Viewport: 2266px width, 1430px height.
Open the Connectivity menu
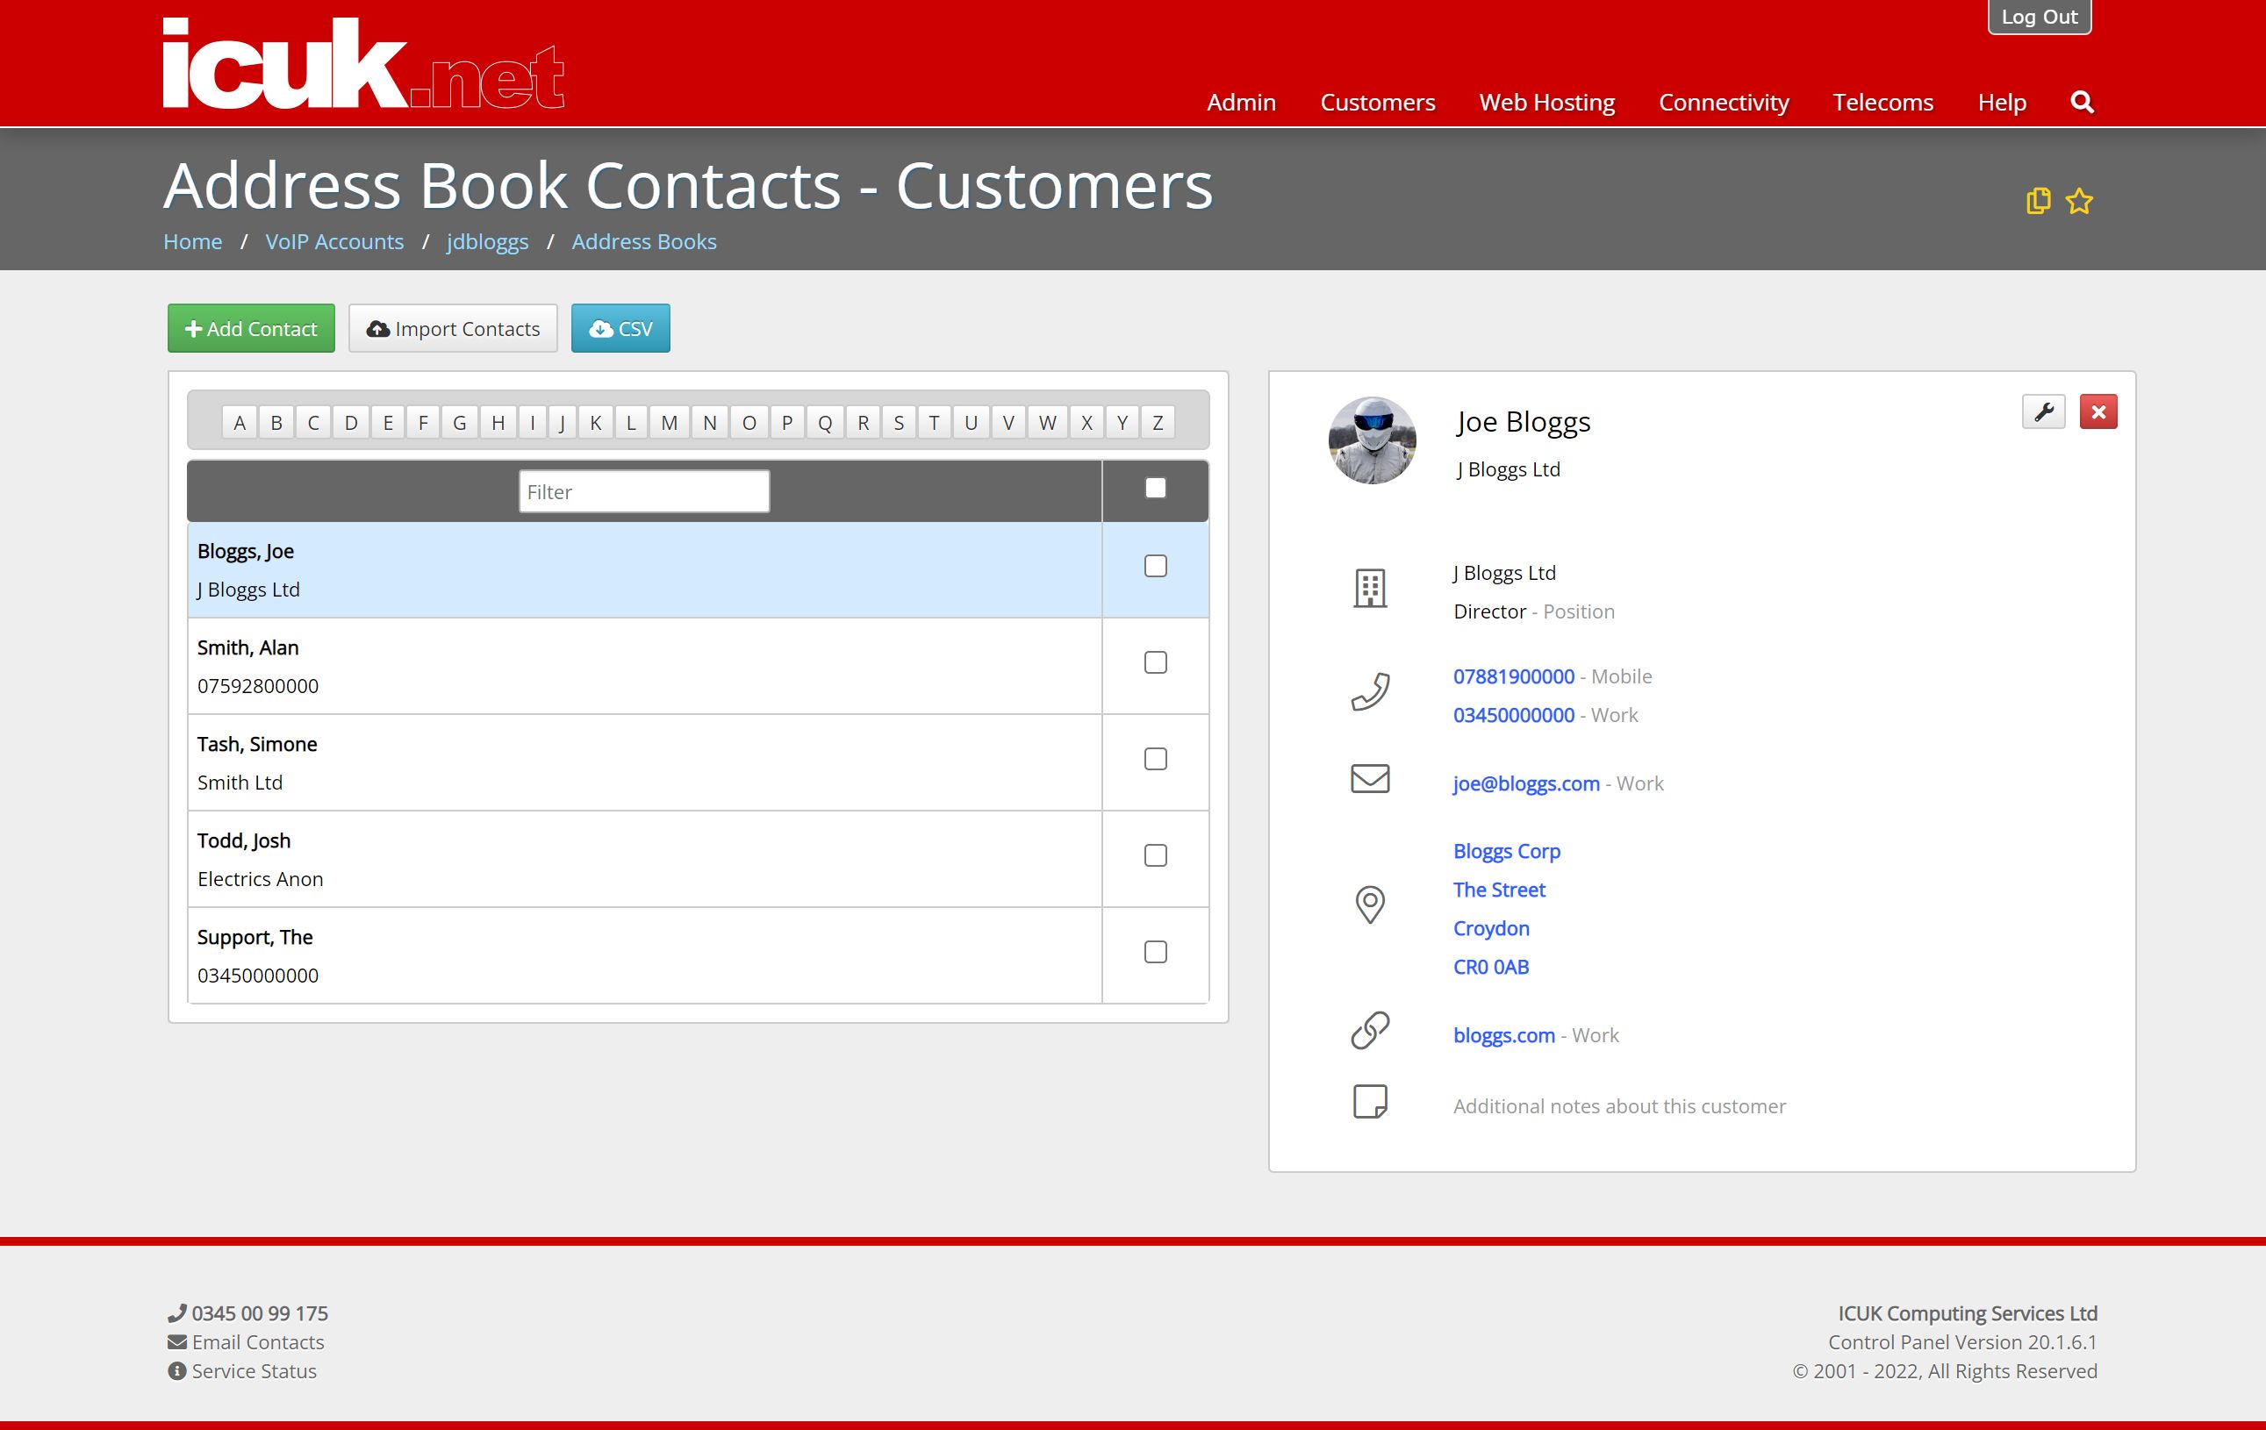[1723, 103]
